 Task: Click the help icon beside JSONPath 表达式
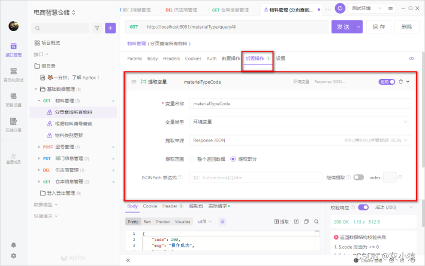tap(180, 178)
